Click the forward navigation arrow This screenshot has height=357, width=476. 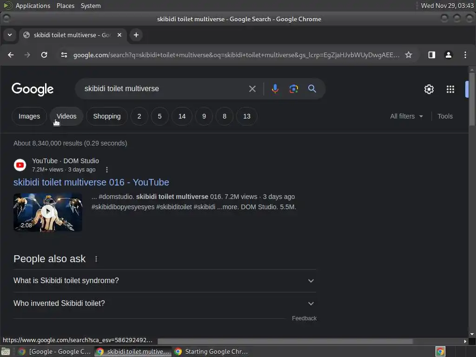click(x=27, y=55)
